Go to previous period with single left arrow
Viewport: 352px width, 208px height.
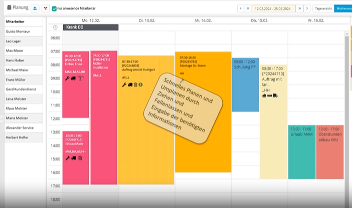pos(241,8)
